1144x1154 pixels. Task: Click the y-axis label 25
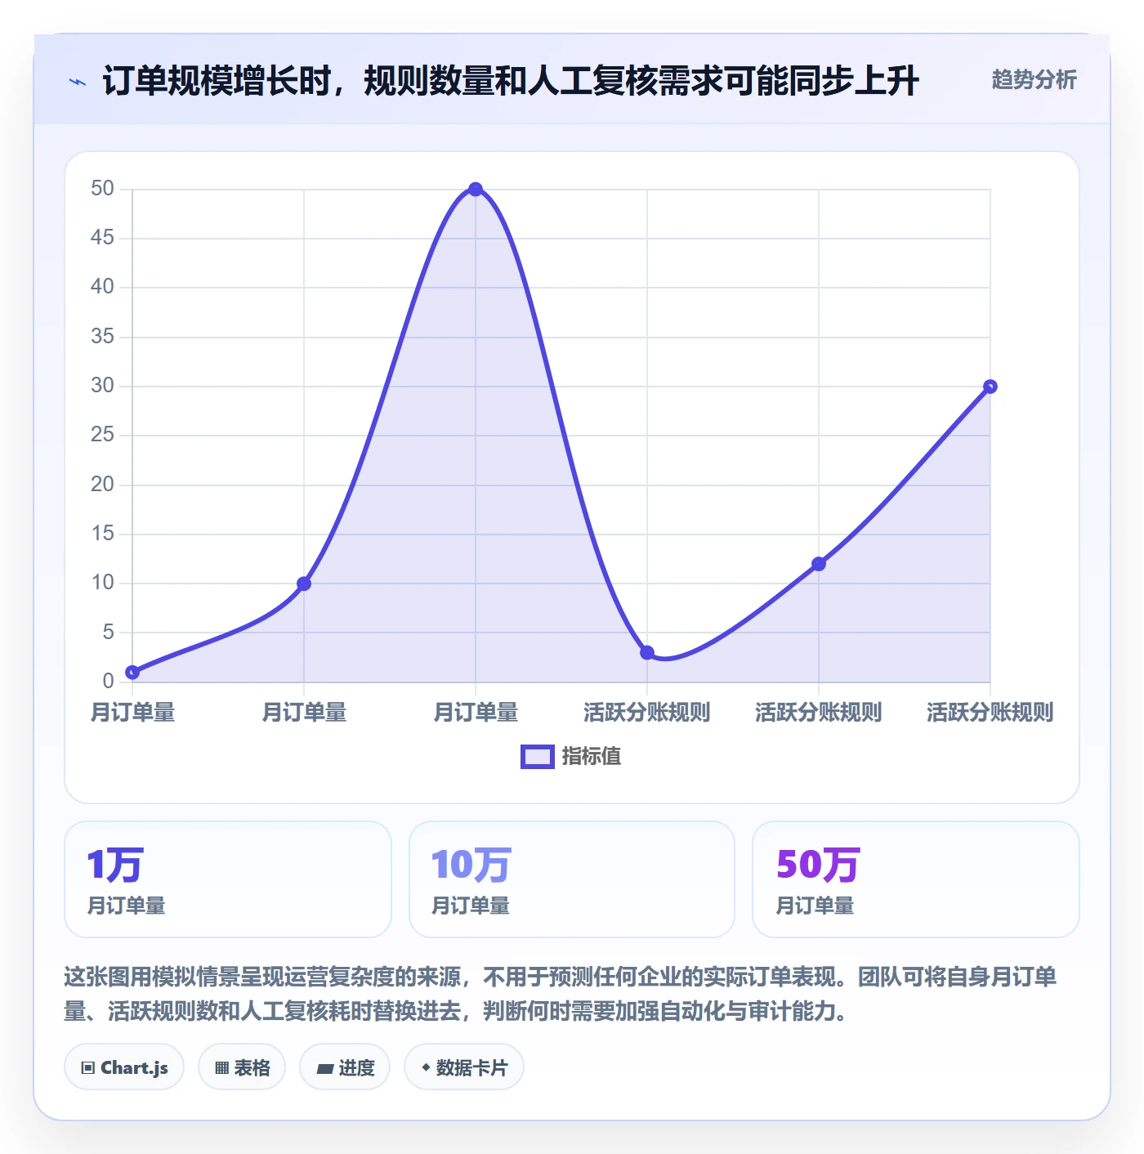[x=102, y=435]
